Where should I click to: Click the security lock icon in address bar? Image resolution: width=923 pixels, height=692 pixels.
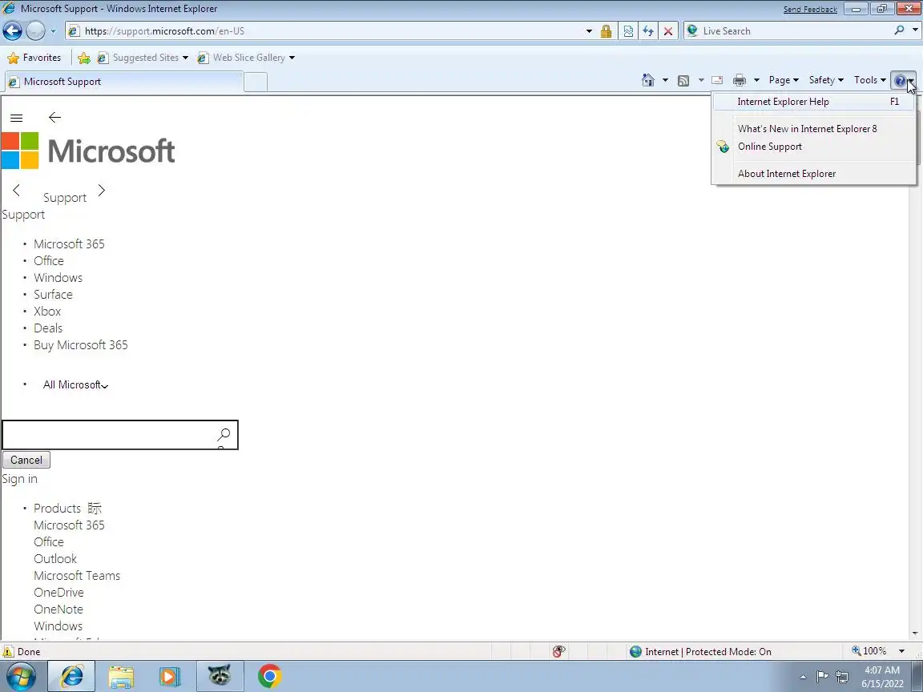tap(606, 31)
